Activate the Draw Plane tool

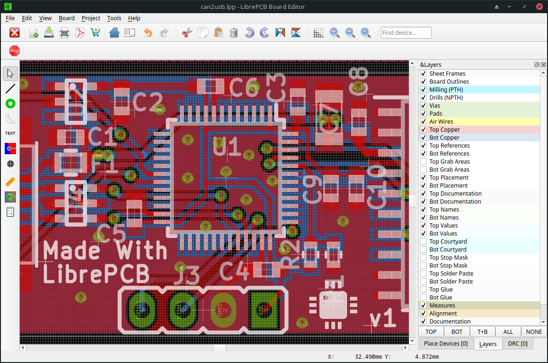click(10, 149)
